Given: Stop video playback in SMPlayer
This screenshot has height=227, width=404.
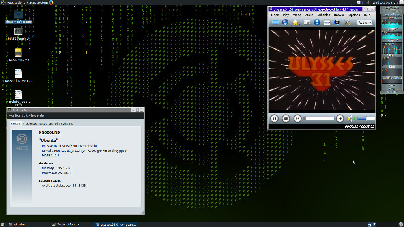Looking at the screenshot, I should [x=286, y=119].
